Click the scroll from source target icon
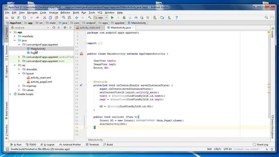279x157 pixels. [54, 27]
